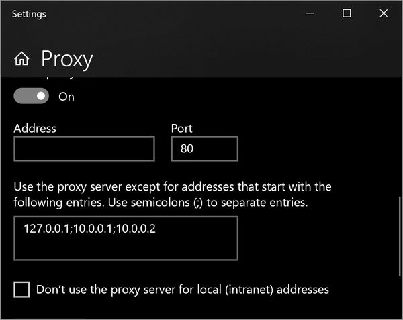Close the Settings window

point(383,13)
